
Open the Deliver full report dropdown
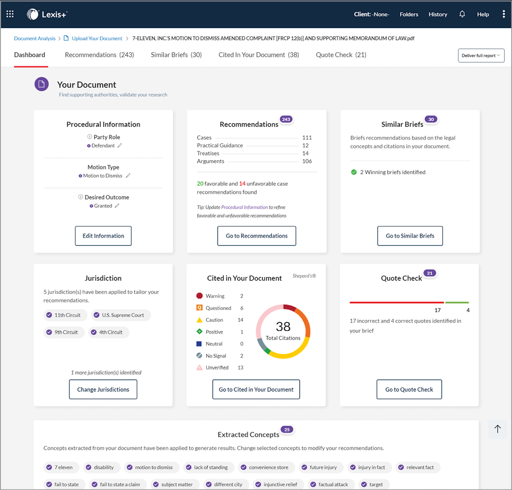[x=481, y=55]
